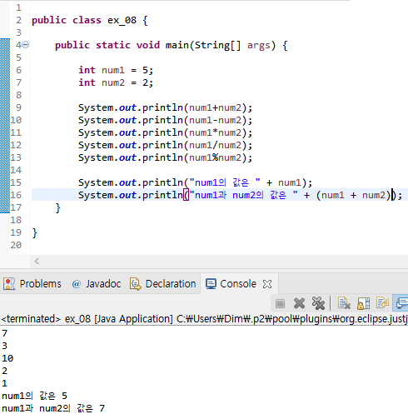This screenshot has height=419, width=408.
Task: Toggle Show Console When Standard Out Changes
Action: (x=401, y=303)
